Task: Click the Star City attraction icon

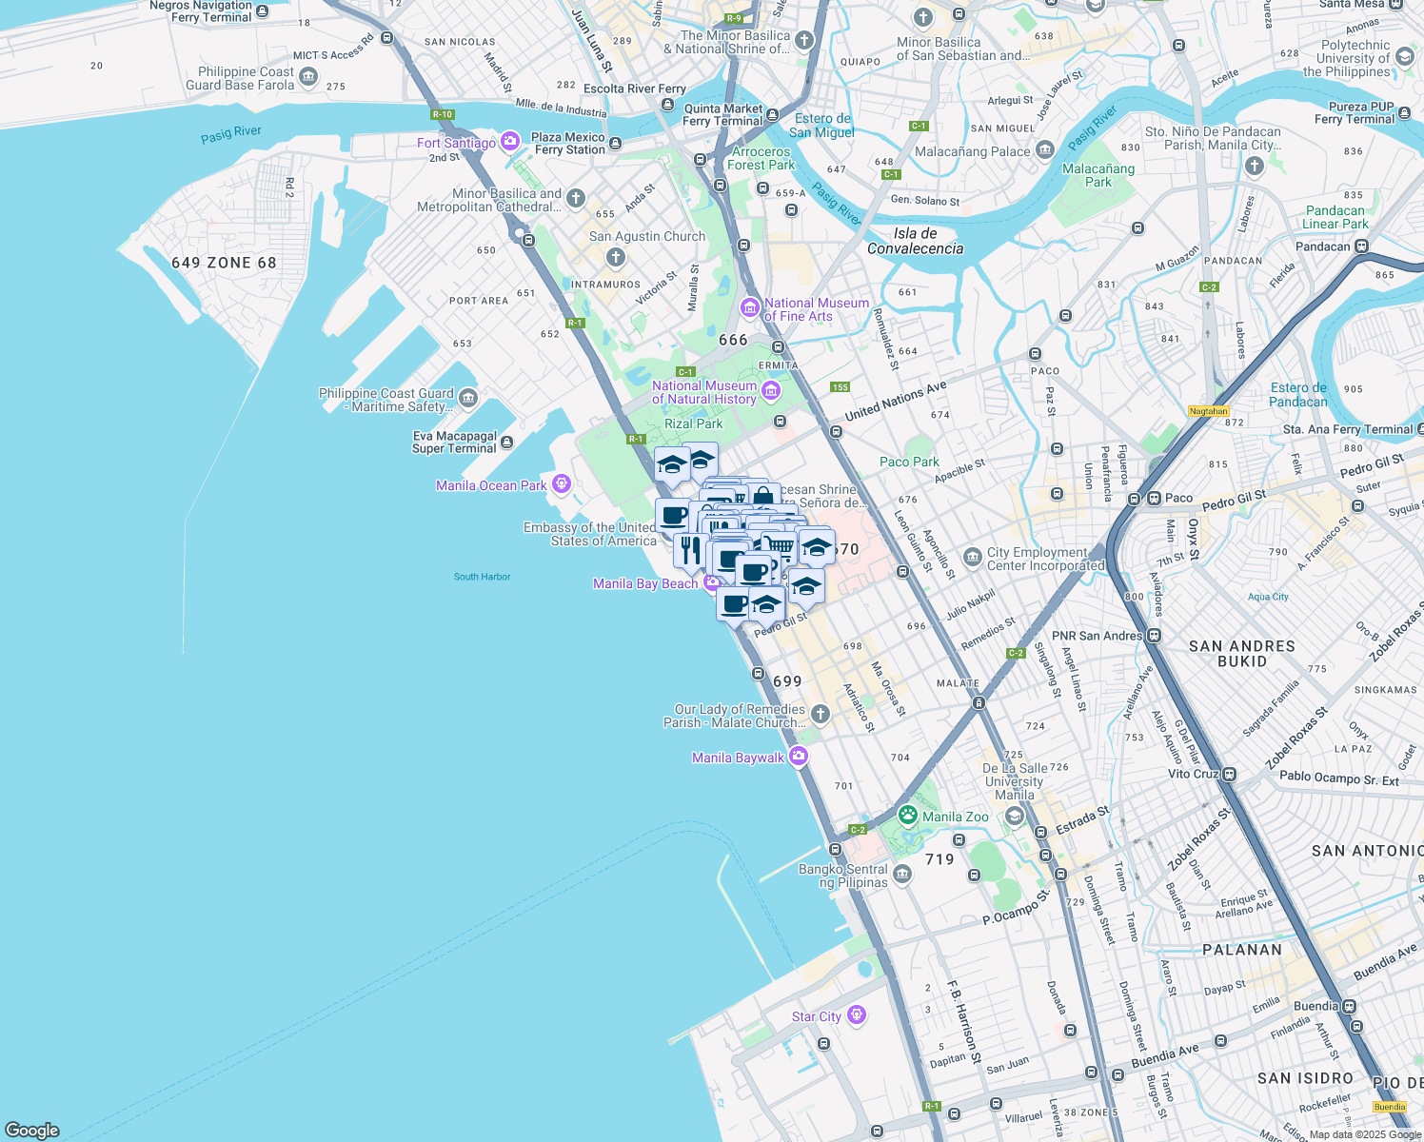Action: click(x=857, y=1015)
